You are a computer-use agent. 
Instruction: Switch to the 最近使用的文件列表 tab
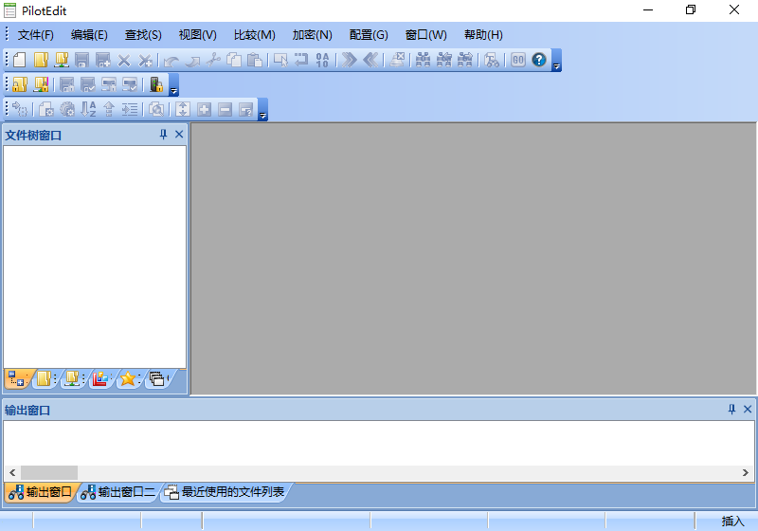pos(225,492)
